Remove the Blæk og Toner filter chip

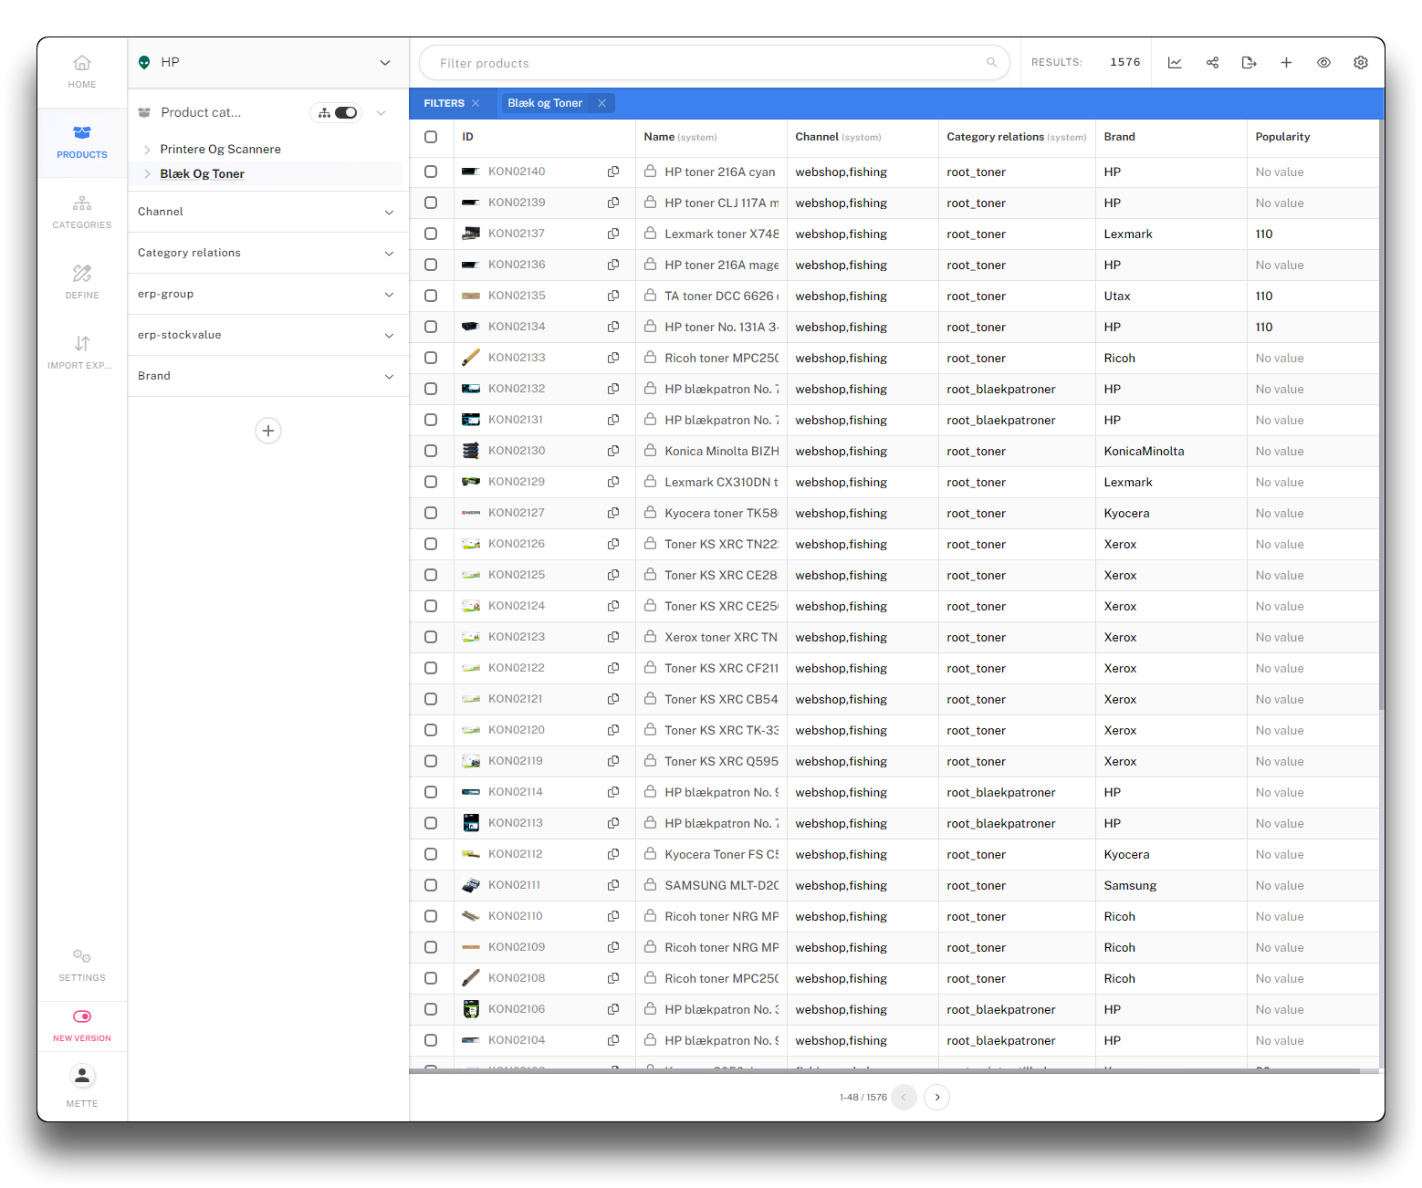point(601,103)
